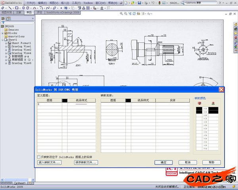This screenshot has width=238, height=190.
Task: Expand the Drawing View1 tree node
Action: (x=6, y=47)
